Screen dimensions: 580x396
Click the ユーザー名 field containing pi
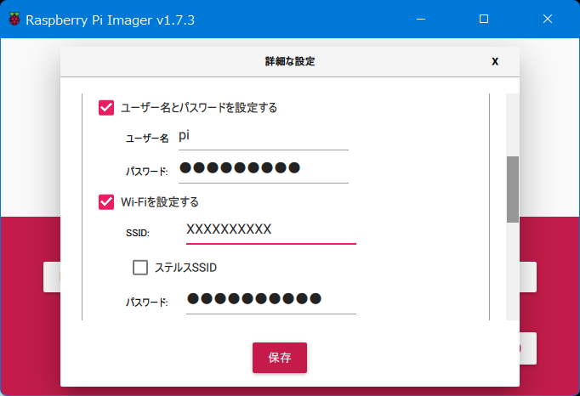(x=264, y=138)
